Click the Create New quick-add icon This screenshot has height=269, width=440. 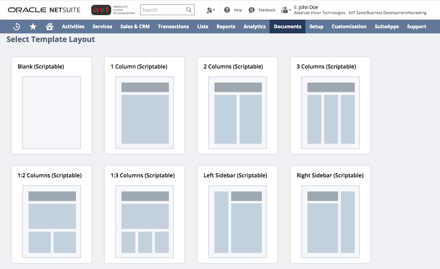pyautogui.click(x=209, y=10)
